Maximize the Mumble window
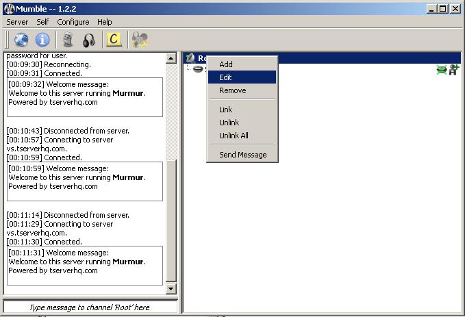 point(442,9)
